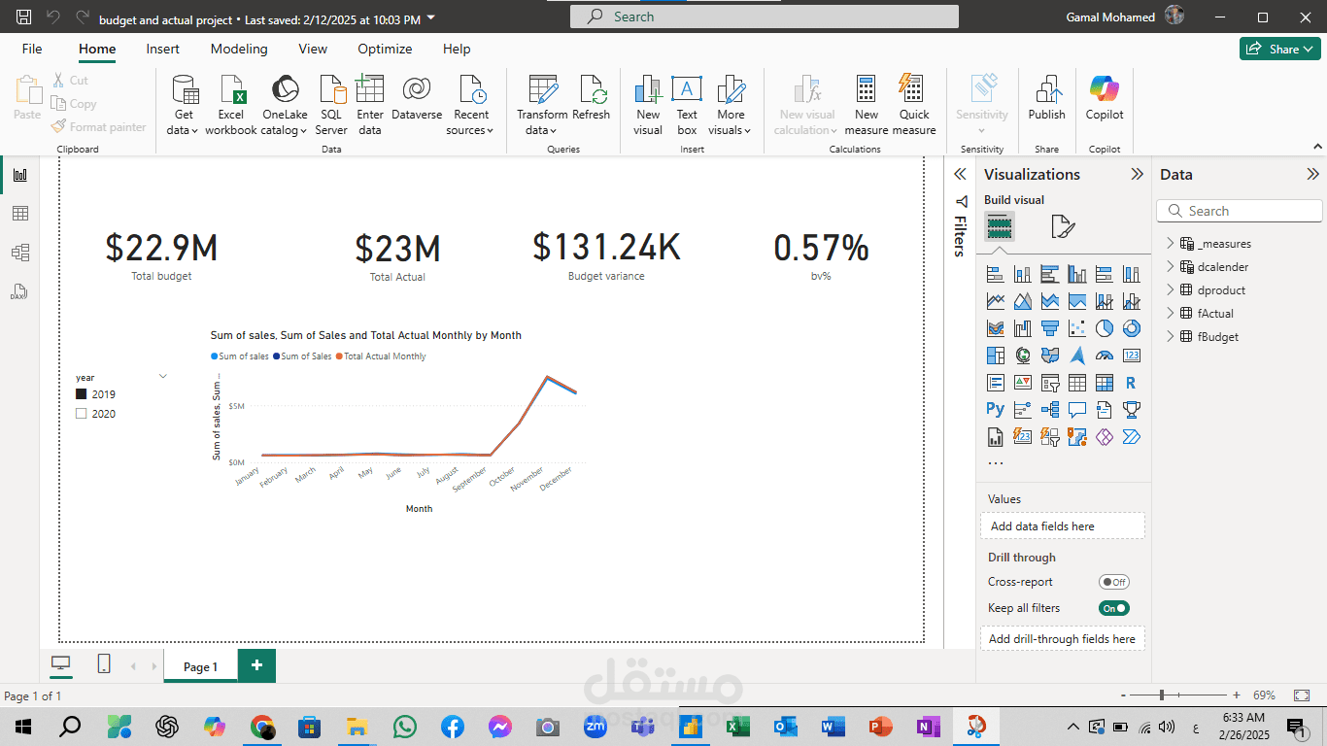Create a Quick measure
Viewport: 1327px width, 746px height.
click(914, 105)
